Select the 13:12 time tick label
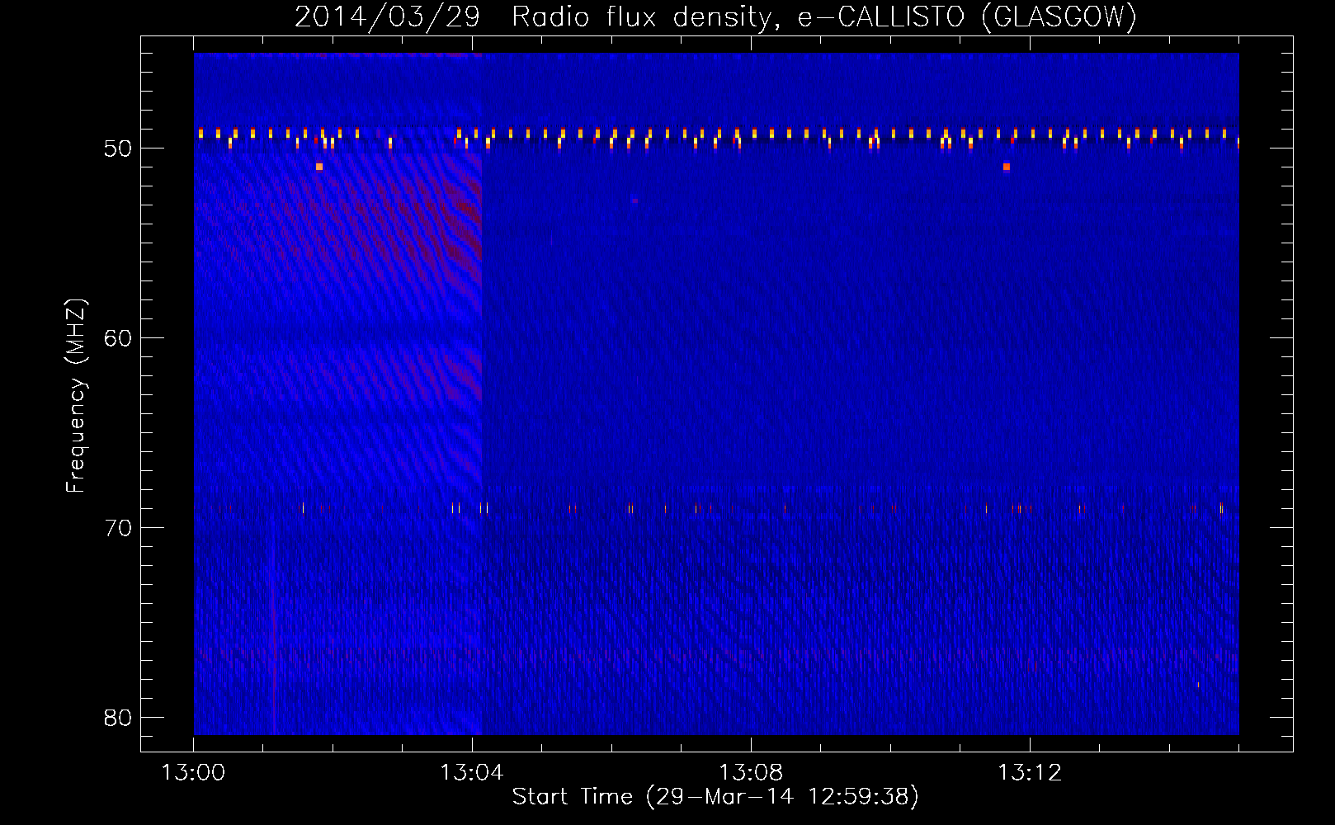 (1030, 773)
